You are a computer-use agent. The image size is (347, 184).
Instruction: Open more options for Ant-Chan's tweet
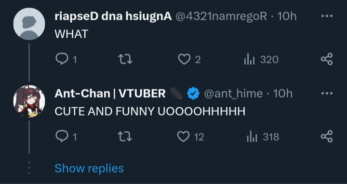point(327,93)
